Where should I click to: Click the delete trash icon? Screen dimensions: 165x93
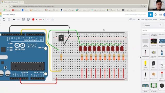pos(9,19)
